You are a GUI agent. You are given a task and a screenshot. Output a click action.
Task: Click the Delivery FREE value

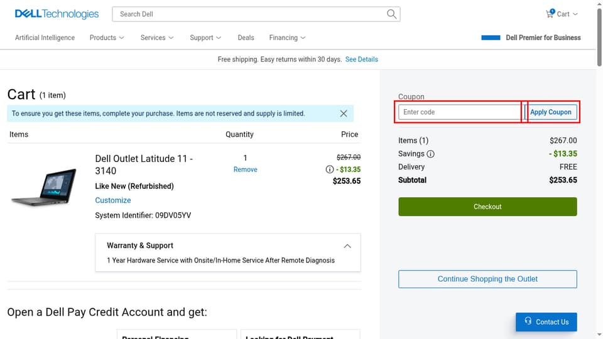pyautogui.click(x=568, y=167)
